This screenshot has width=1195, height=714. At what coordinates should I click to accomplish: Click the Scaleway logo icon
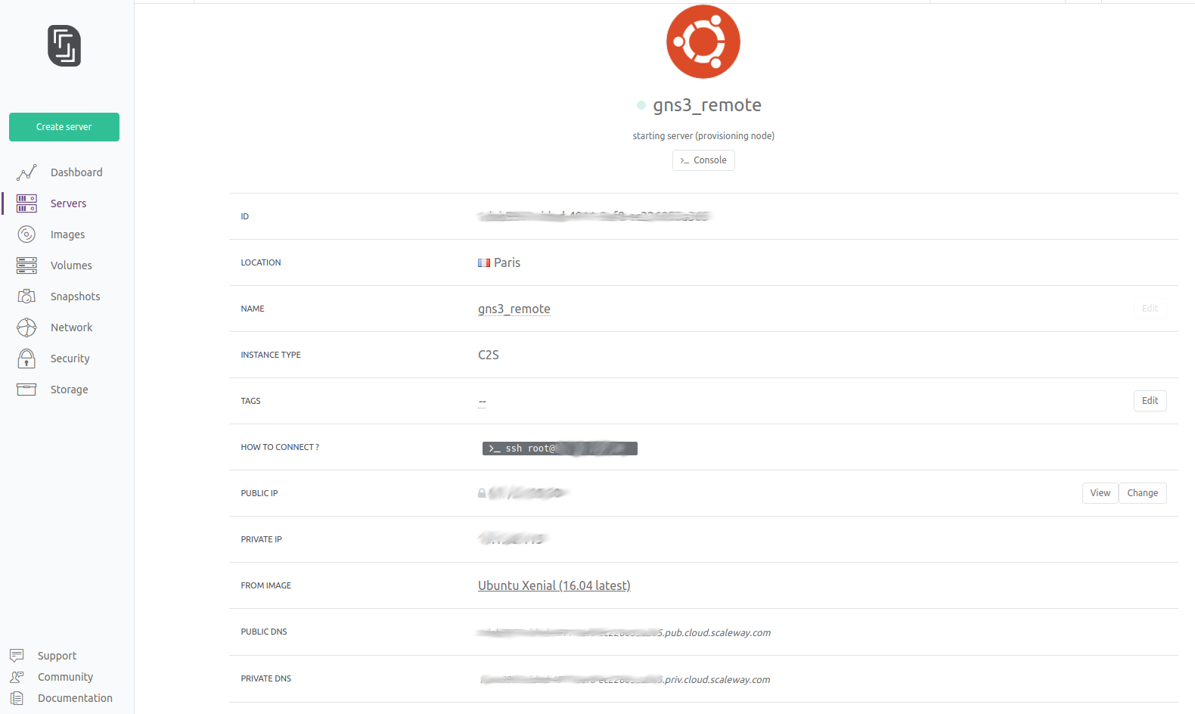(64, 46)
